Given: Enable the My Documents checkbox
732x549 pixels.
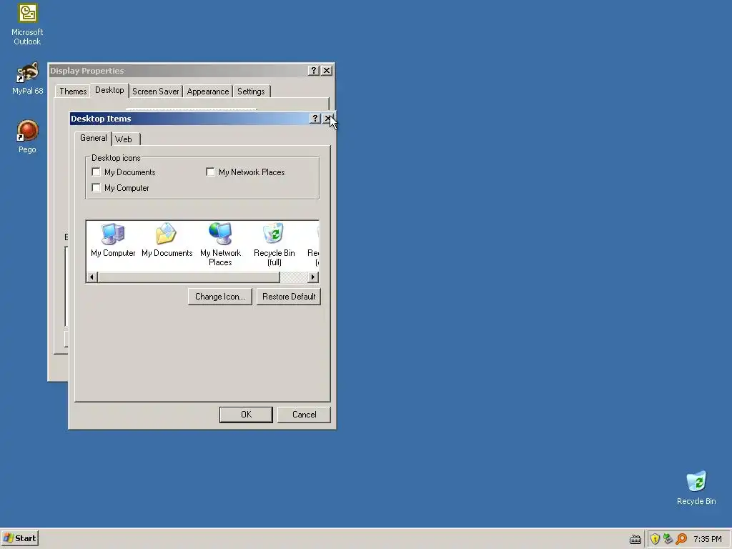Looking at the screenshot, I should coord(97,172).
